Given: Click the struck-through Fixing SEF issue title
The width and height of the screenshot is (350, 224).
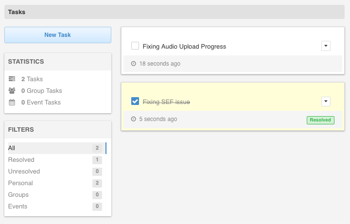Looking at the screenshot, I should tap(166, 102).
